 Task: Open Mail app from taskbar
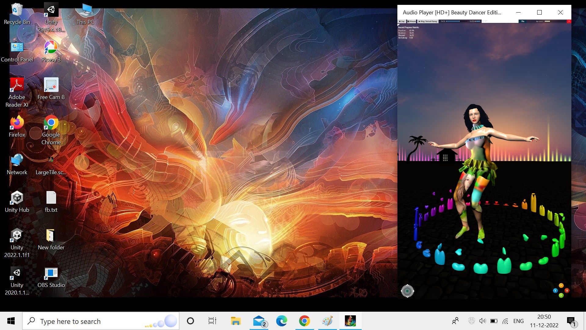coord(258,321)
